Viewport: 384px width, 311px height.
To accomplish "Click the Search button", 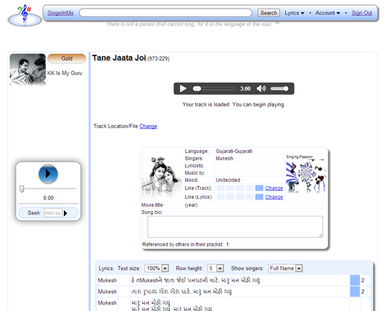I will click(x=268, y=13).
